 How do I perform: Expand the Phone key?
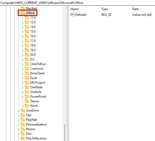[18, 129]
